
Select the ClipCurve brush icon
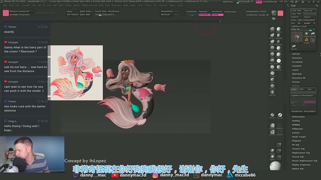click(272, 151)
